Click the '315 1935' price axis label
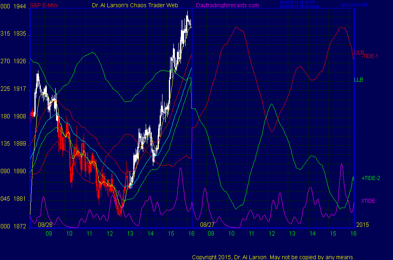393x260 pixels. point(13,34)
